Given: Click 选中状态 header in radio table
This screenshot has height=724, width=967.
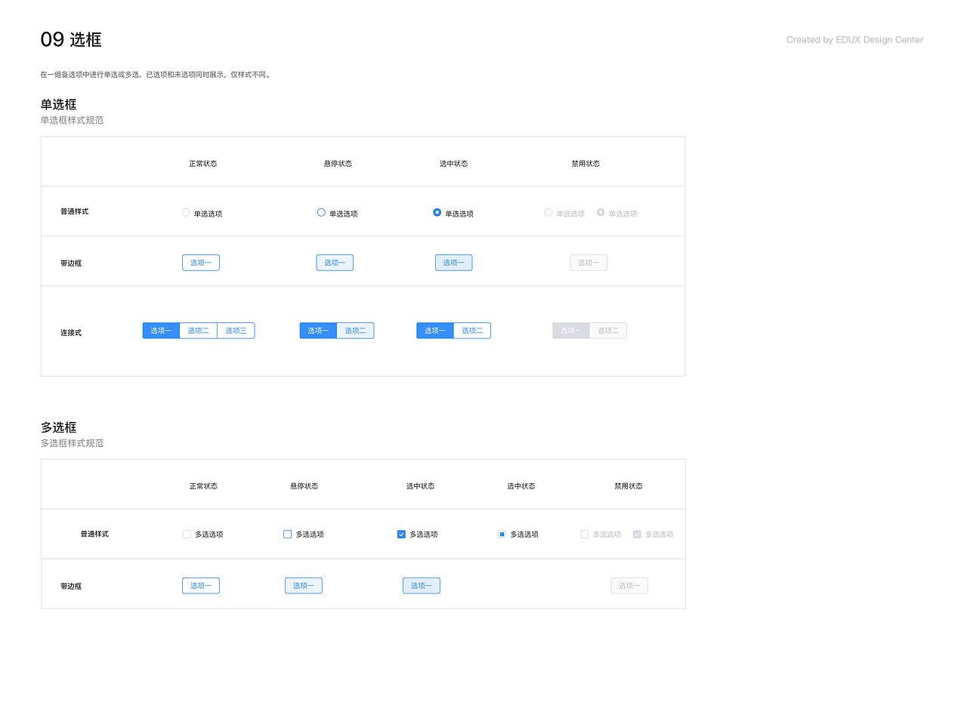Looking at the screenshot, I should [x=454, y=164].
